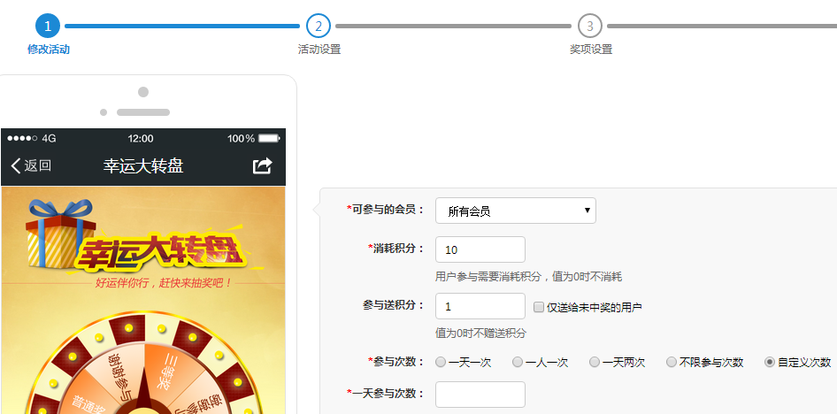Click step 2 circle 活动设置
Screen dimensions: 837x414
(x=319, y=27)
